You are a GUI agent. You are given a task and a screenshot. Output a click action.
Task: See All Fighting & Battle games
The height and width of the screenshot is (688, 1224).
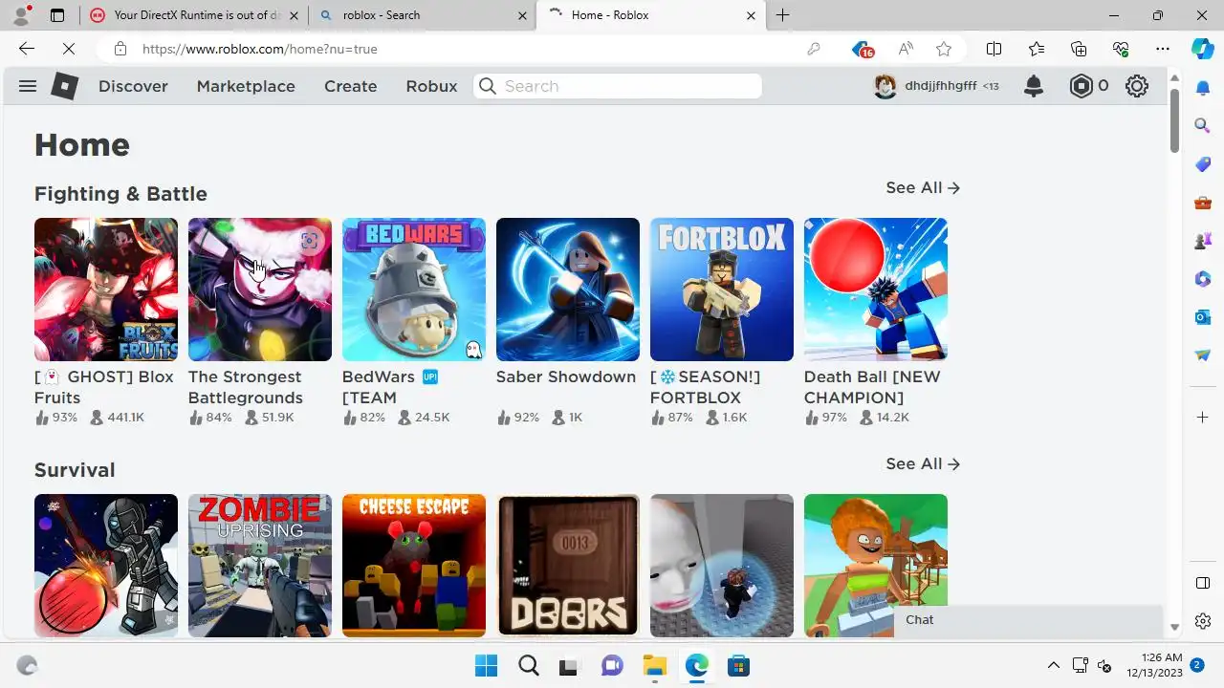tap(923, 187)
